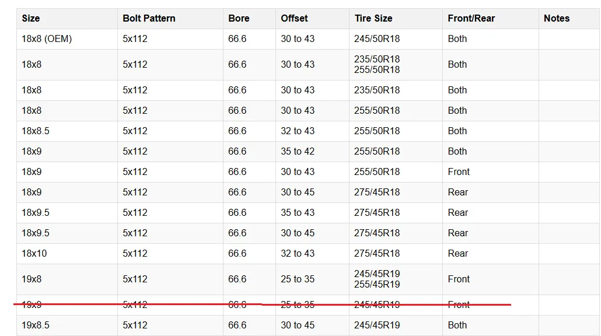Click the 18x8.5 size cell
601x336 pixels.
[x=36, y=131]
